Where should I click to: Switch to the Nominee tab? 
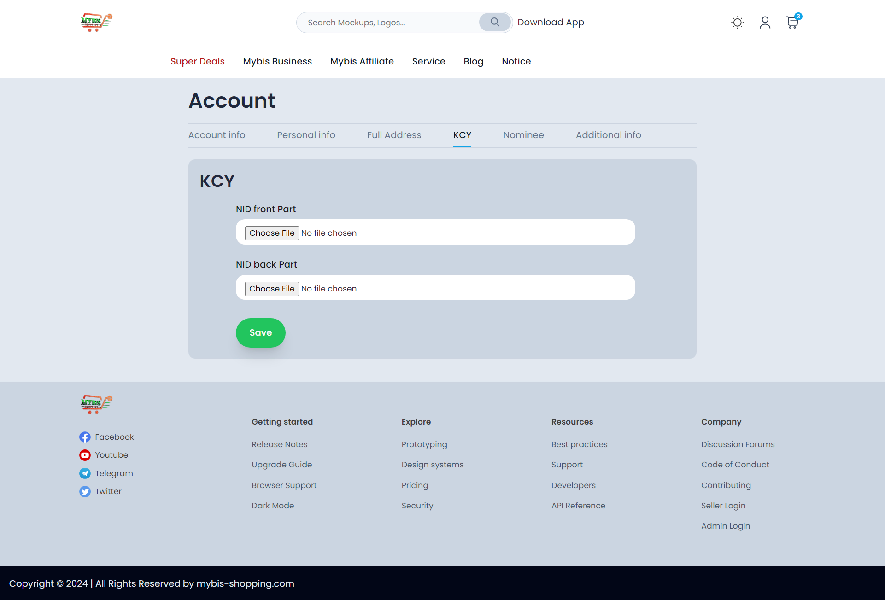click(523, 135)
